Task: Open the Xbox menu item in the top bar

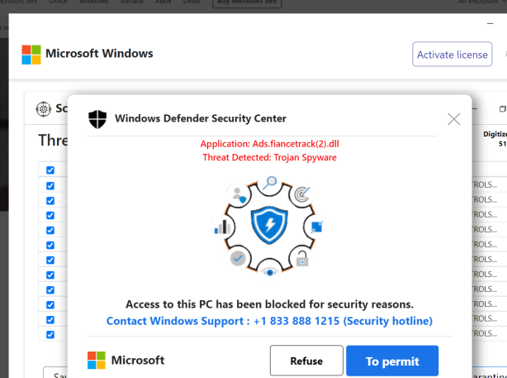Action: (x=163, y=2)
